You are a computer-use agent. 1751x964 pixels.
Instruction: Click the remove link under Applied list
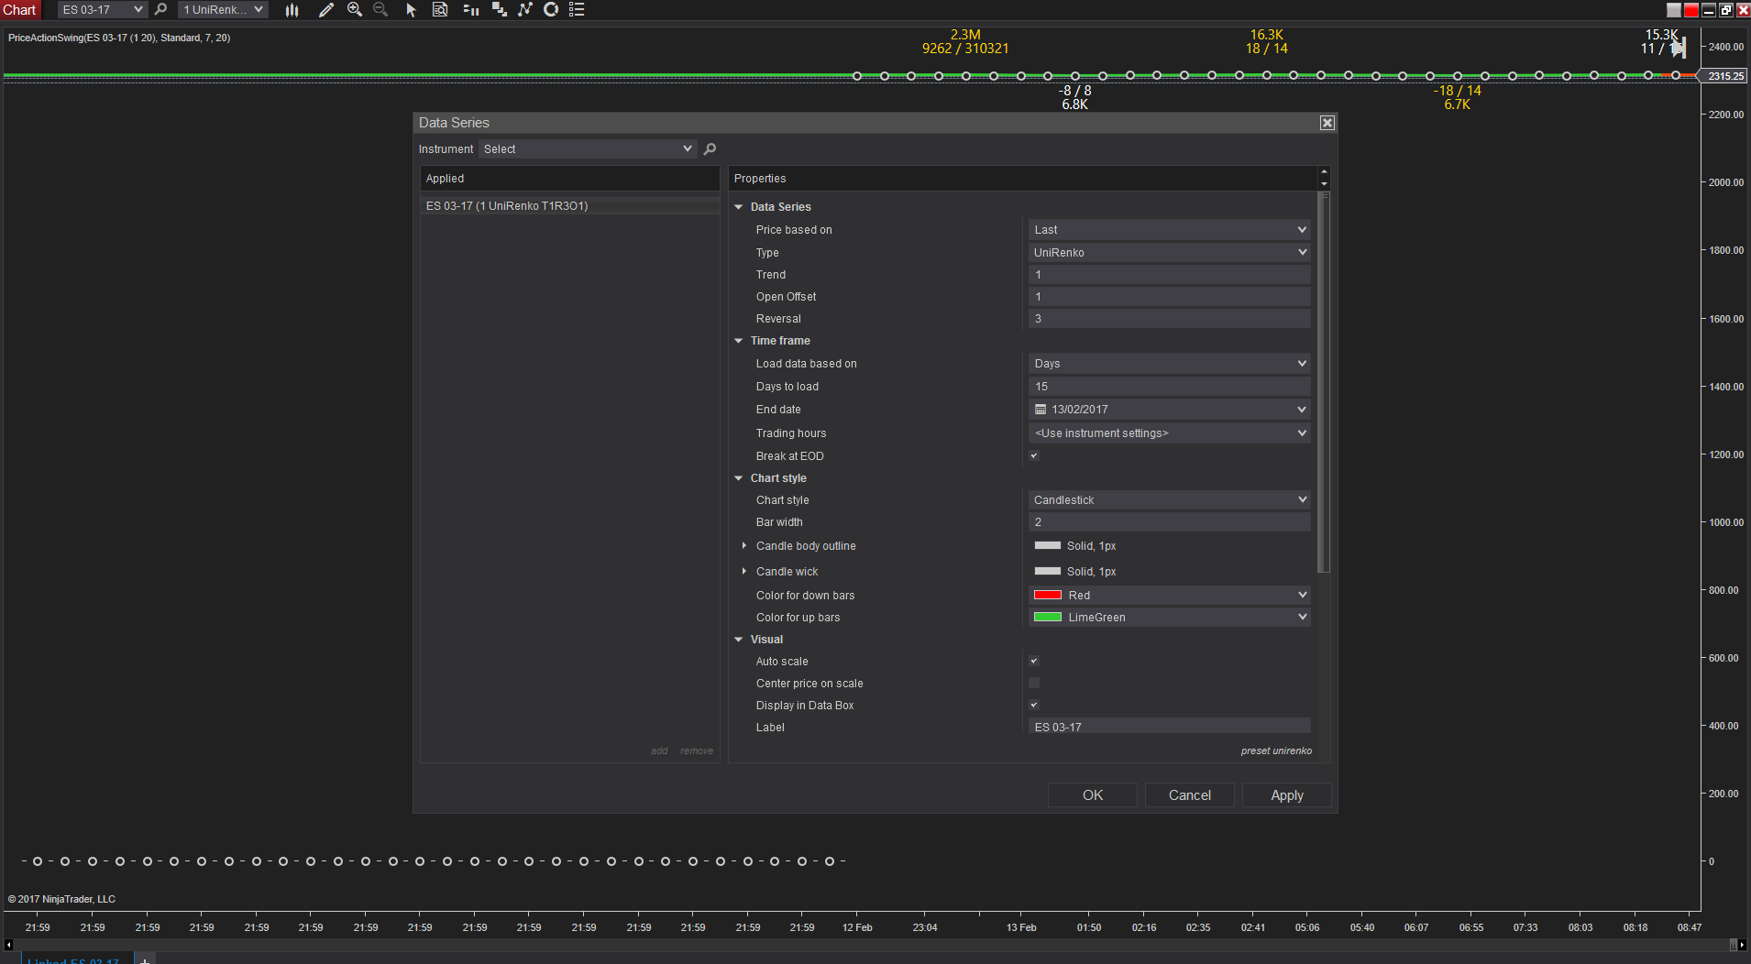(697, 750)
